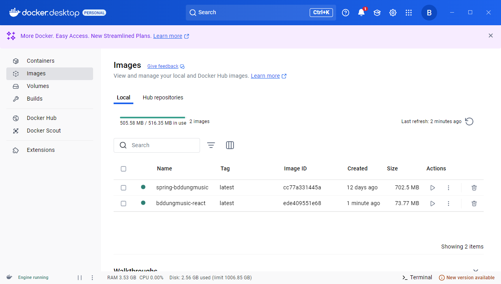The width and height of the screenshot is (501, 284).
Task: Open bddungmusic-react image name
Action: pos(181,203)
